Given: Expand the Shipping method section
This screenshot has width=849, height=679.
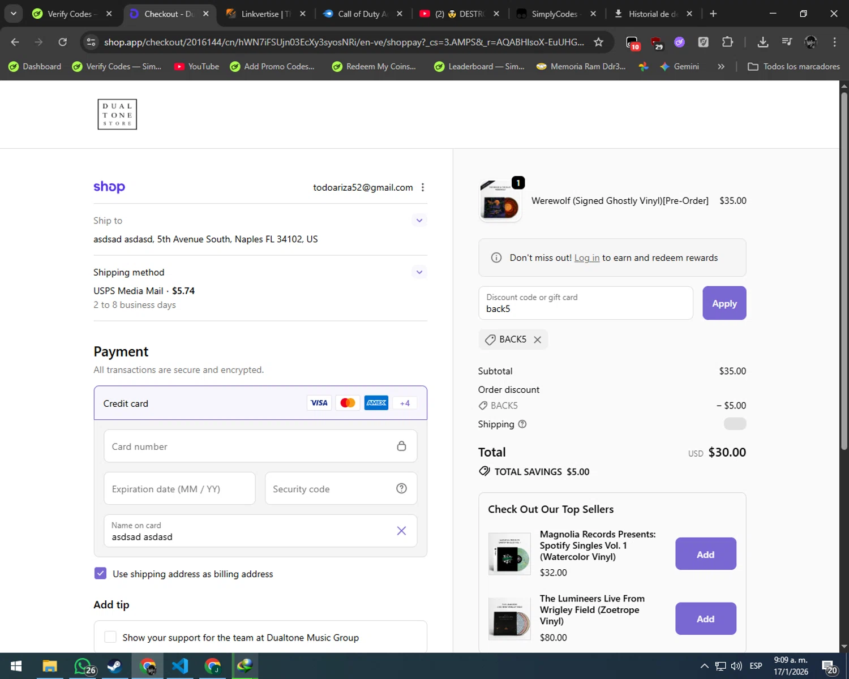Looking at the screenshot, I should pos(419,272).
